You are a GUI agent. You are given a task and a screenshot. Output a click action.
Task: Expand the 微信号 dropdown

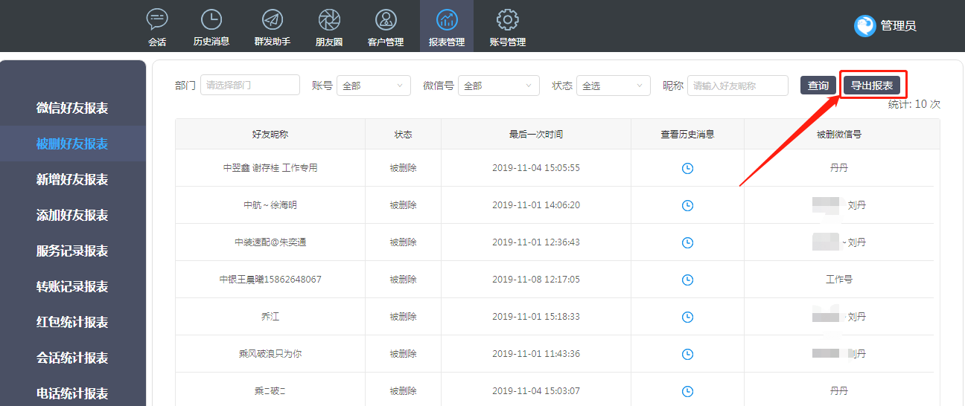point(499,86)
